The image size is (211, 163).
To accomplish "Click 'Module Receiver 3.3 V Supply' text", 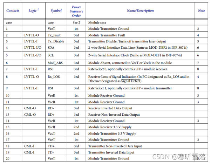I will point(110,127).
